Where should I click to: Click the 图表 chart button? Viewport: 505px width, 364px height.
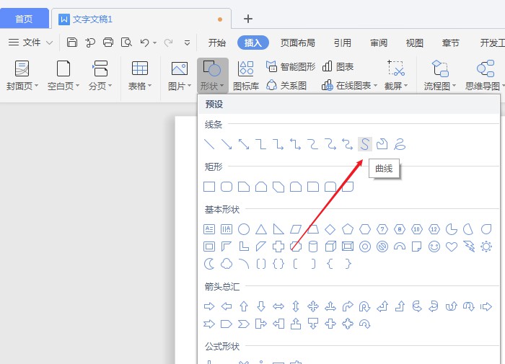[x=338, y=66]
